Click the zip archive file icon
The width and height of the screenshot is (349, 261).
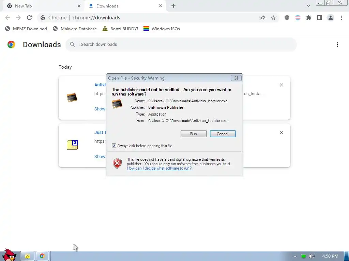coord(72,145)
